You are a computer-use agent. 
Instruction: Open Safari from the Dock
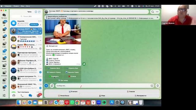pyautogui.click(x=30, y=103)
